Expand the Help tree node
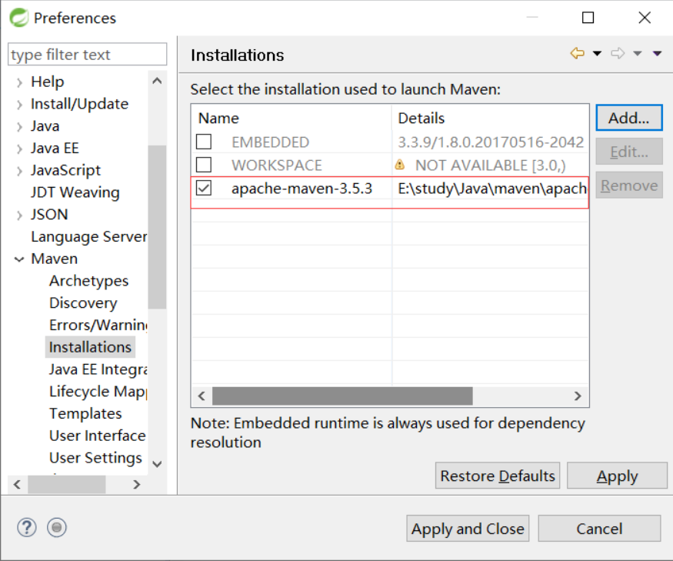The width and height of the screenshot is (673, 561). (x=19, y=82)
